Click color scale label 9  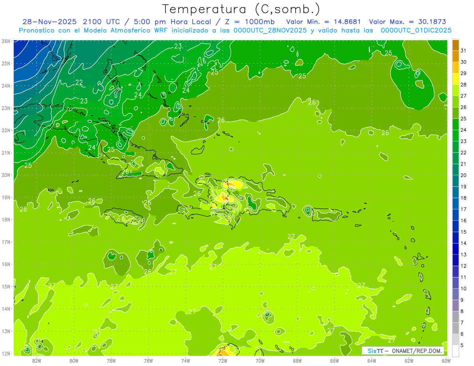(462, 300)
